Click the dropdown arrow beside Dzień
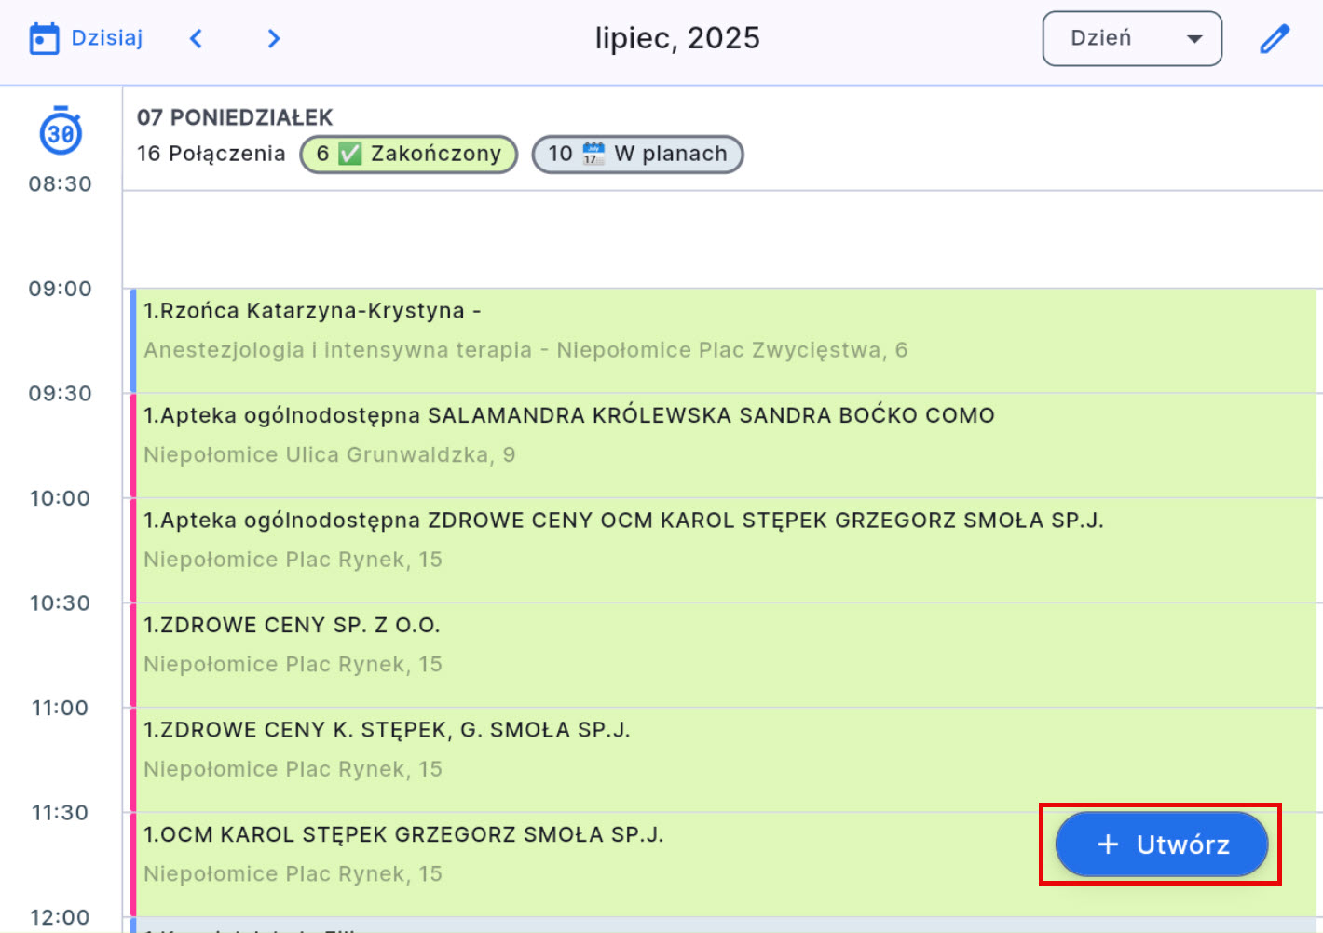The height and width of the screenshot is (933, 1323). pos(1193,39)
